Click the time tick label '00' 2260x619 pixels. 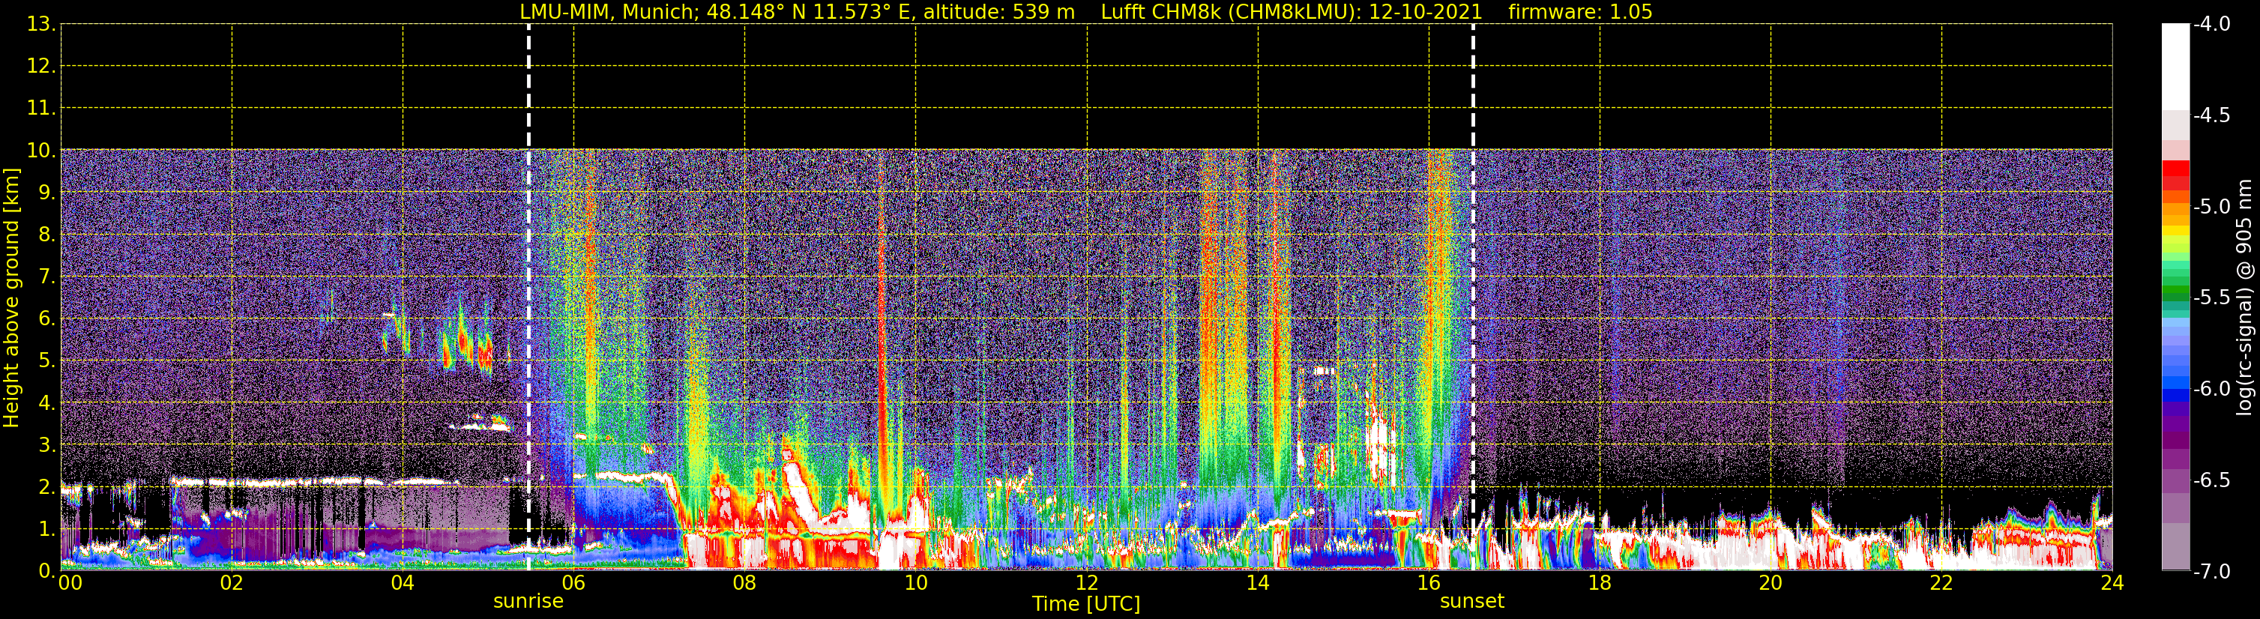(x=70, y=583)
